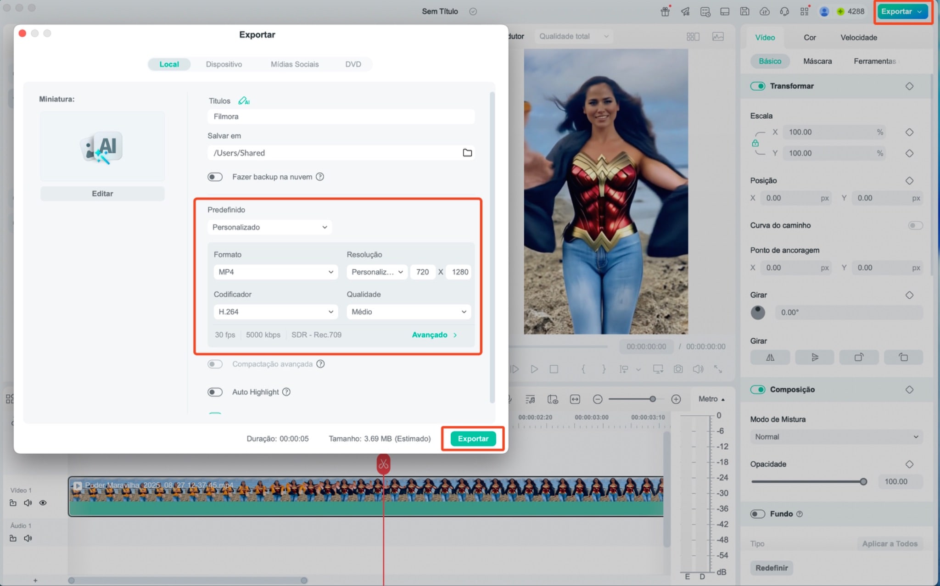The image size is (940, 586).
Task: Open the Modo de Mistura Normal dropdown
Action: pyautogui.click(x=836, y=437)
